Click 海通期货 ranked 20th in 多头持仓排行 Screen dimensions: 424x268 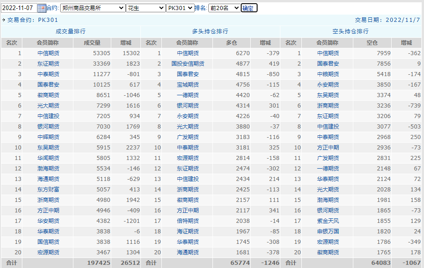point(188,253)
